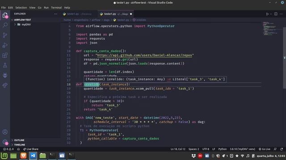Open the screenshot camera app in taskbar

coord(62,156)
